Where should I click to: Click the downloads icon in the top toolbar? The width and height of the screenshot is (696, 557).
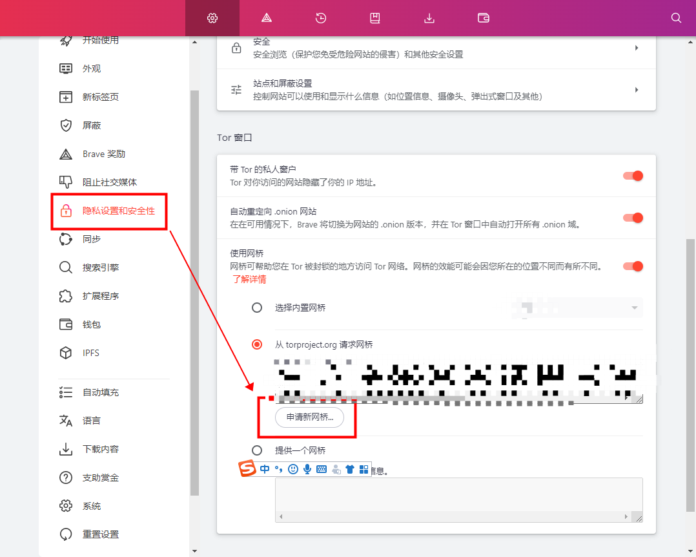[x=429, y=18]
